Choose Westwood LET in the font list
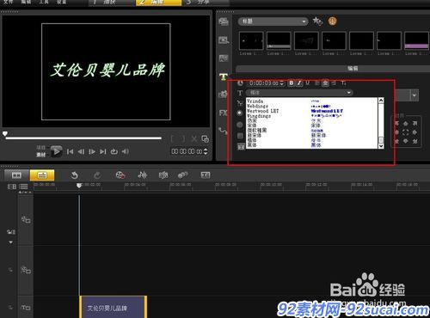The width and height of the screenshot is (430, 318). (x=312, y=111)
